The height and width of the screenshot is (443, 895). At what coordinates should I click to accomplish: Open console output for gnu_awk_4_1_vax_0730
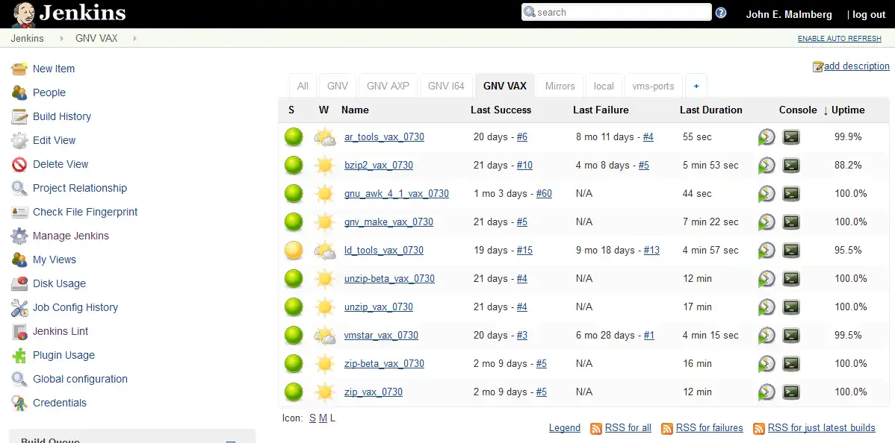coord(790,193)
